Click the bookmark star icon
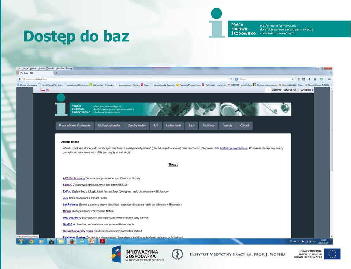The height and width of the screenshot is (269, 351). pyautogui.click(x=298, y=79)
